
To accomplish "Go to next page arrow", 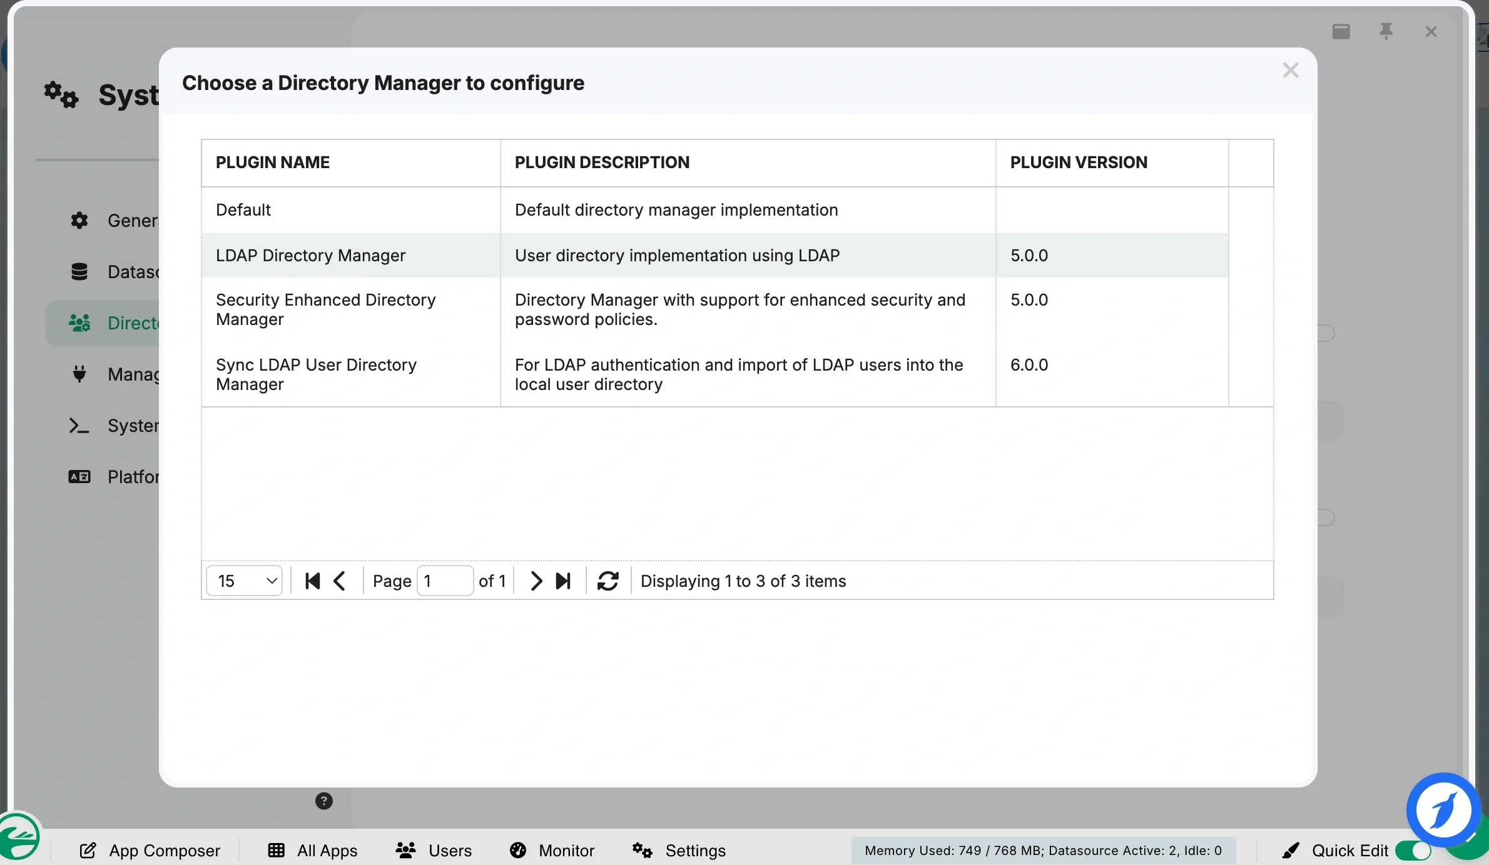I will [x=536, y=581].
